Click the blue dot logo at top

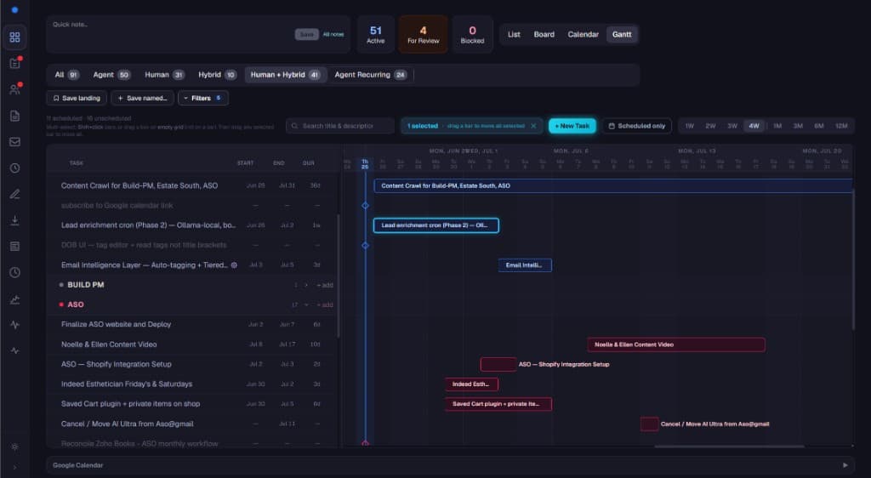tap(15, 10)
